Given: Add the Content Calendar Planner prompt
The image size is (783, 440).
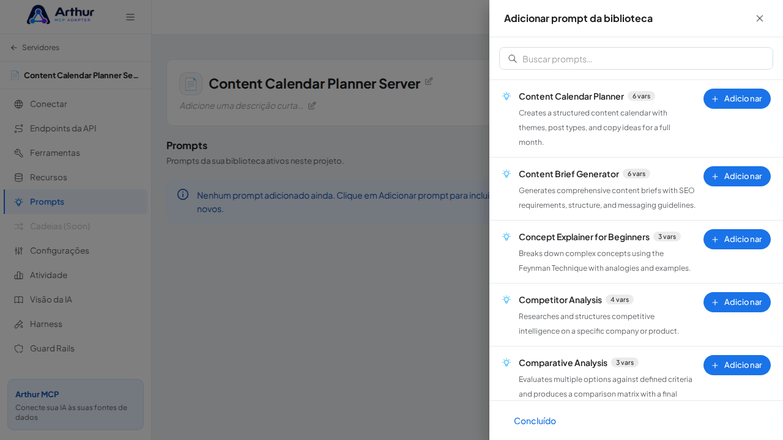Looking at the screenshot, I should [x=737, y=98].
